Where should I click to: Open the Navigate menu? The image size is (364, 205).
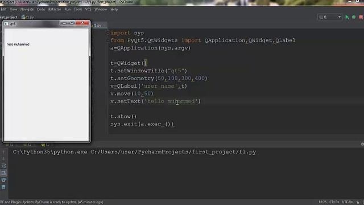[x=27, y=10]
